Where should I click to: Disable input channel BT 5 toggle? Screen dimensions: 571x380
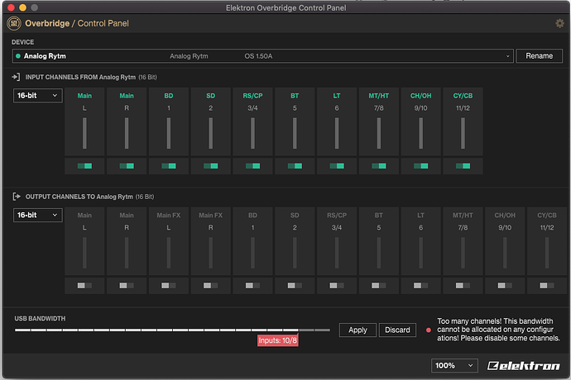[295, 166]
